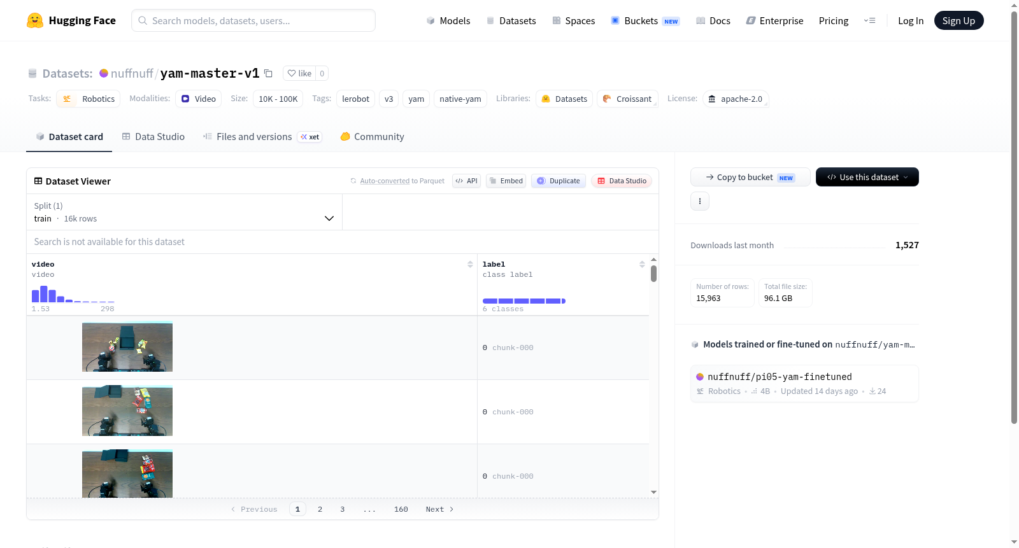This screenshot has height=548, width=1019.
Task: Open Buckets in top navigation
Action: tap(645, 20)
